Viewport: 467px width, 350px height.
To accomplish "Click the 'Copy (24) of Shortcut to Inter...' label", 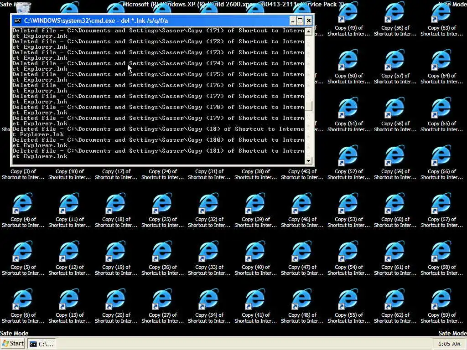I will point(162,175).
